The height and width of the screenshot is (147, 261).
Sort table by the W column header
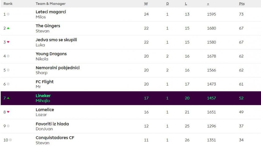click(146, 4)
